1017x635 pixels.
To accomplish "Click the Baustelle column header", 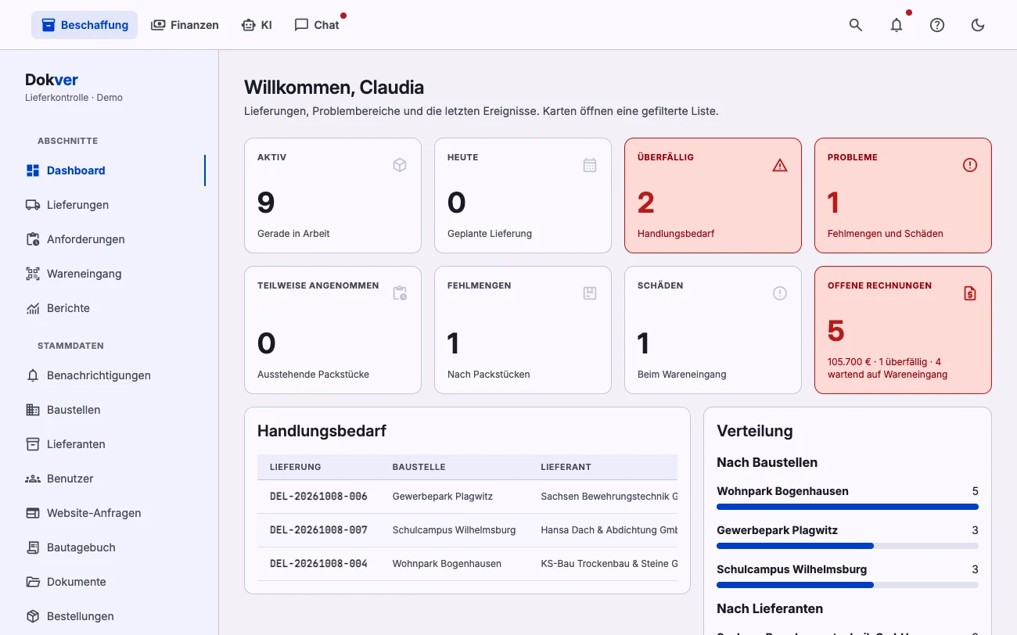I will click(x=419, y=467).
